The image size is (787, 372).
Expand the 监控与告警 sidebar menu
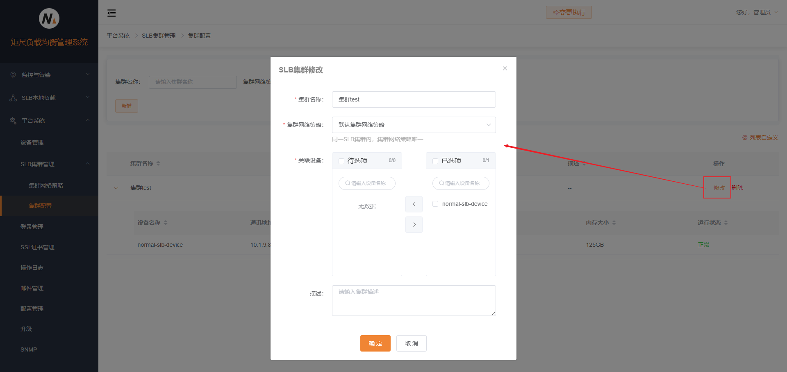point(49,75)
